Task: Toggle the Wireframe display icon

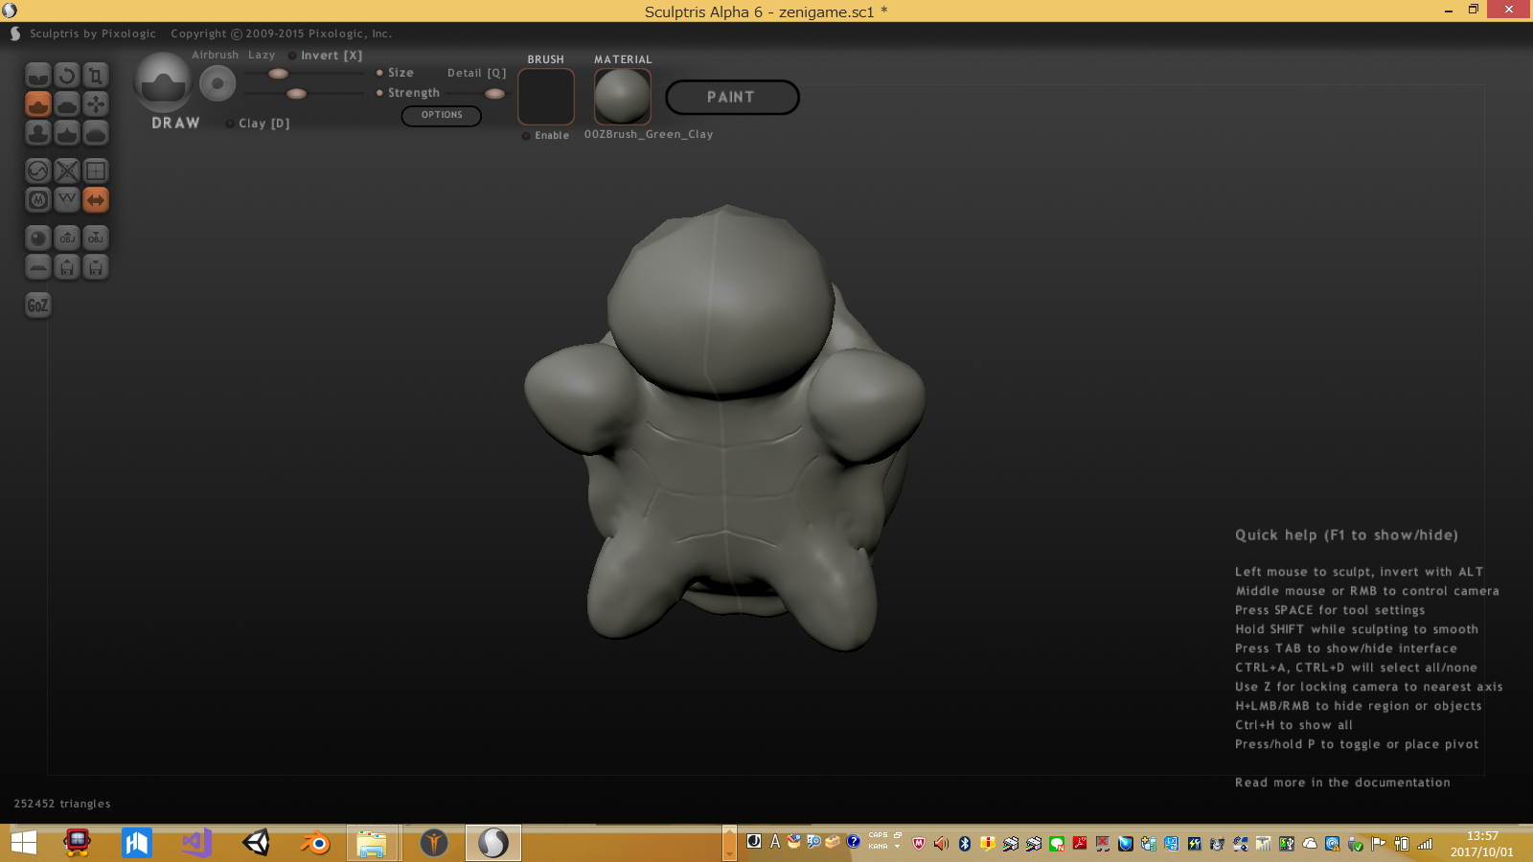Action: (67, 200)
